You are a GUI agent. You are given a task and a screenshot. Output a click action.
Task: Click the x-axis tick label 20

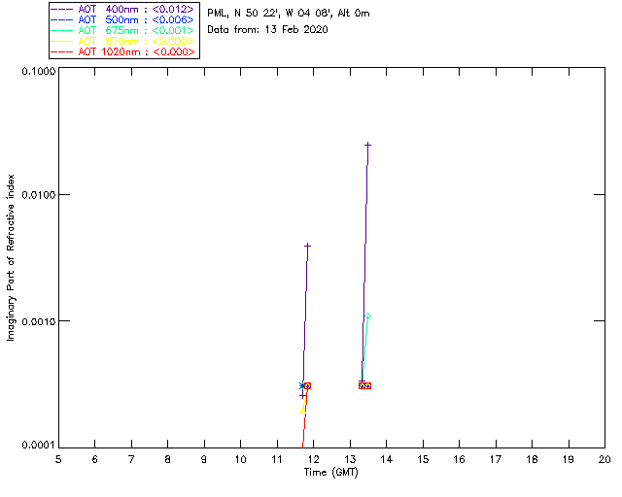pos(605,459)
